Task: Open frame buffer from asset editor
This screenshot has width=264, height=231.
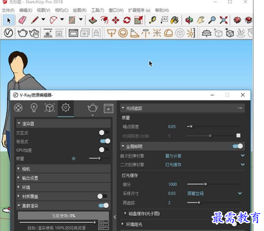Action: click(x=108, y=108)
